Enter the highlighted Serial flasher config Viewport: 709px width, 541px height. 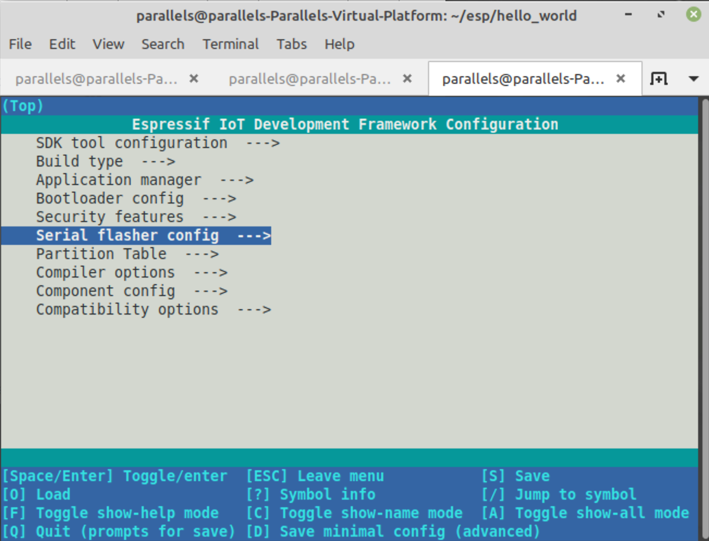(136, 236)
